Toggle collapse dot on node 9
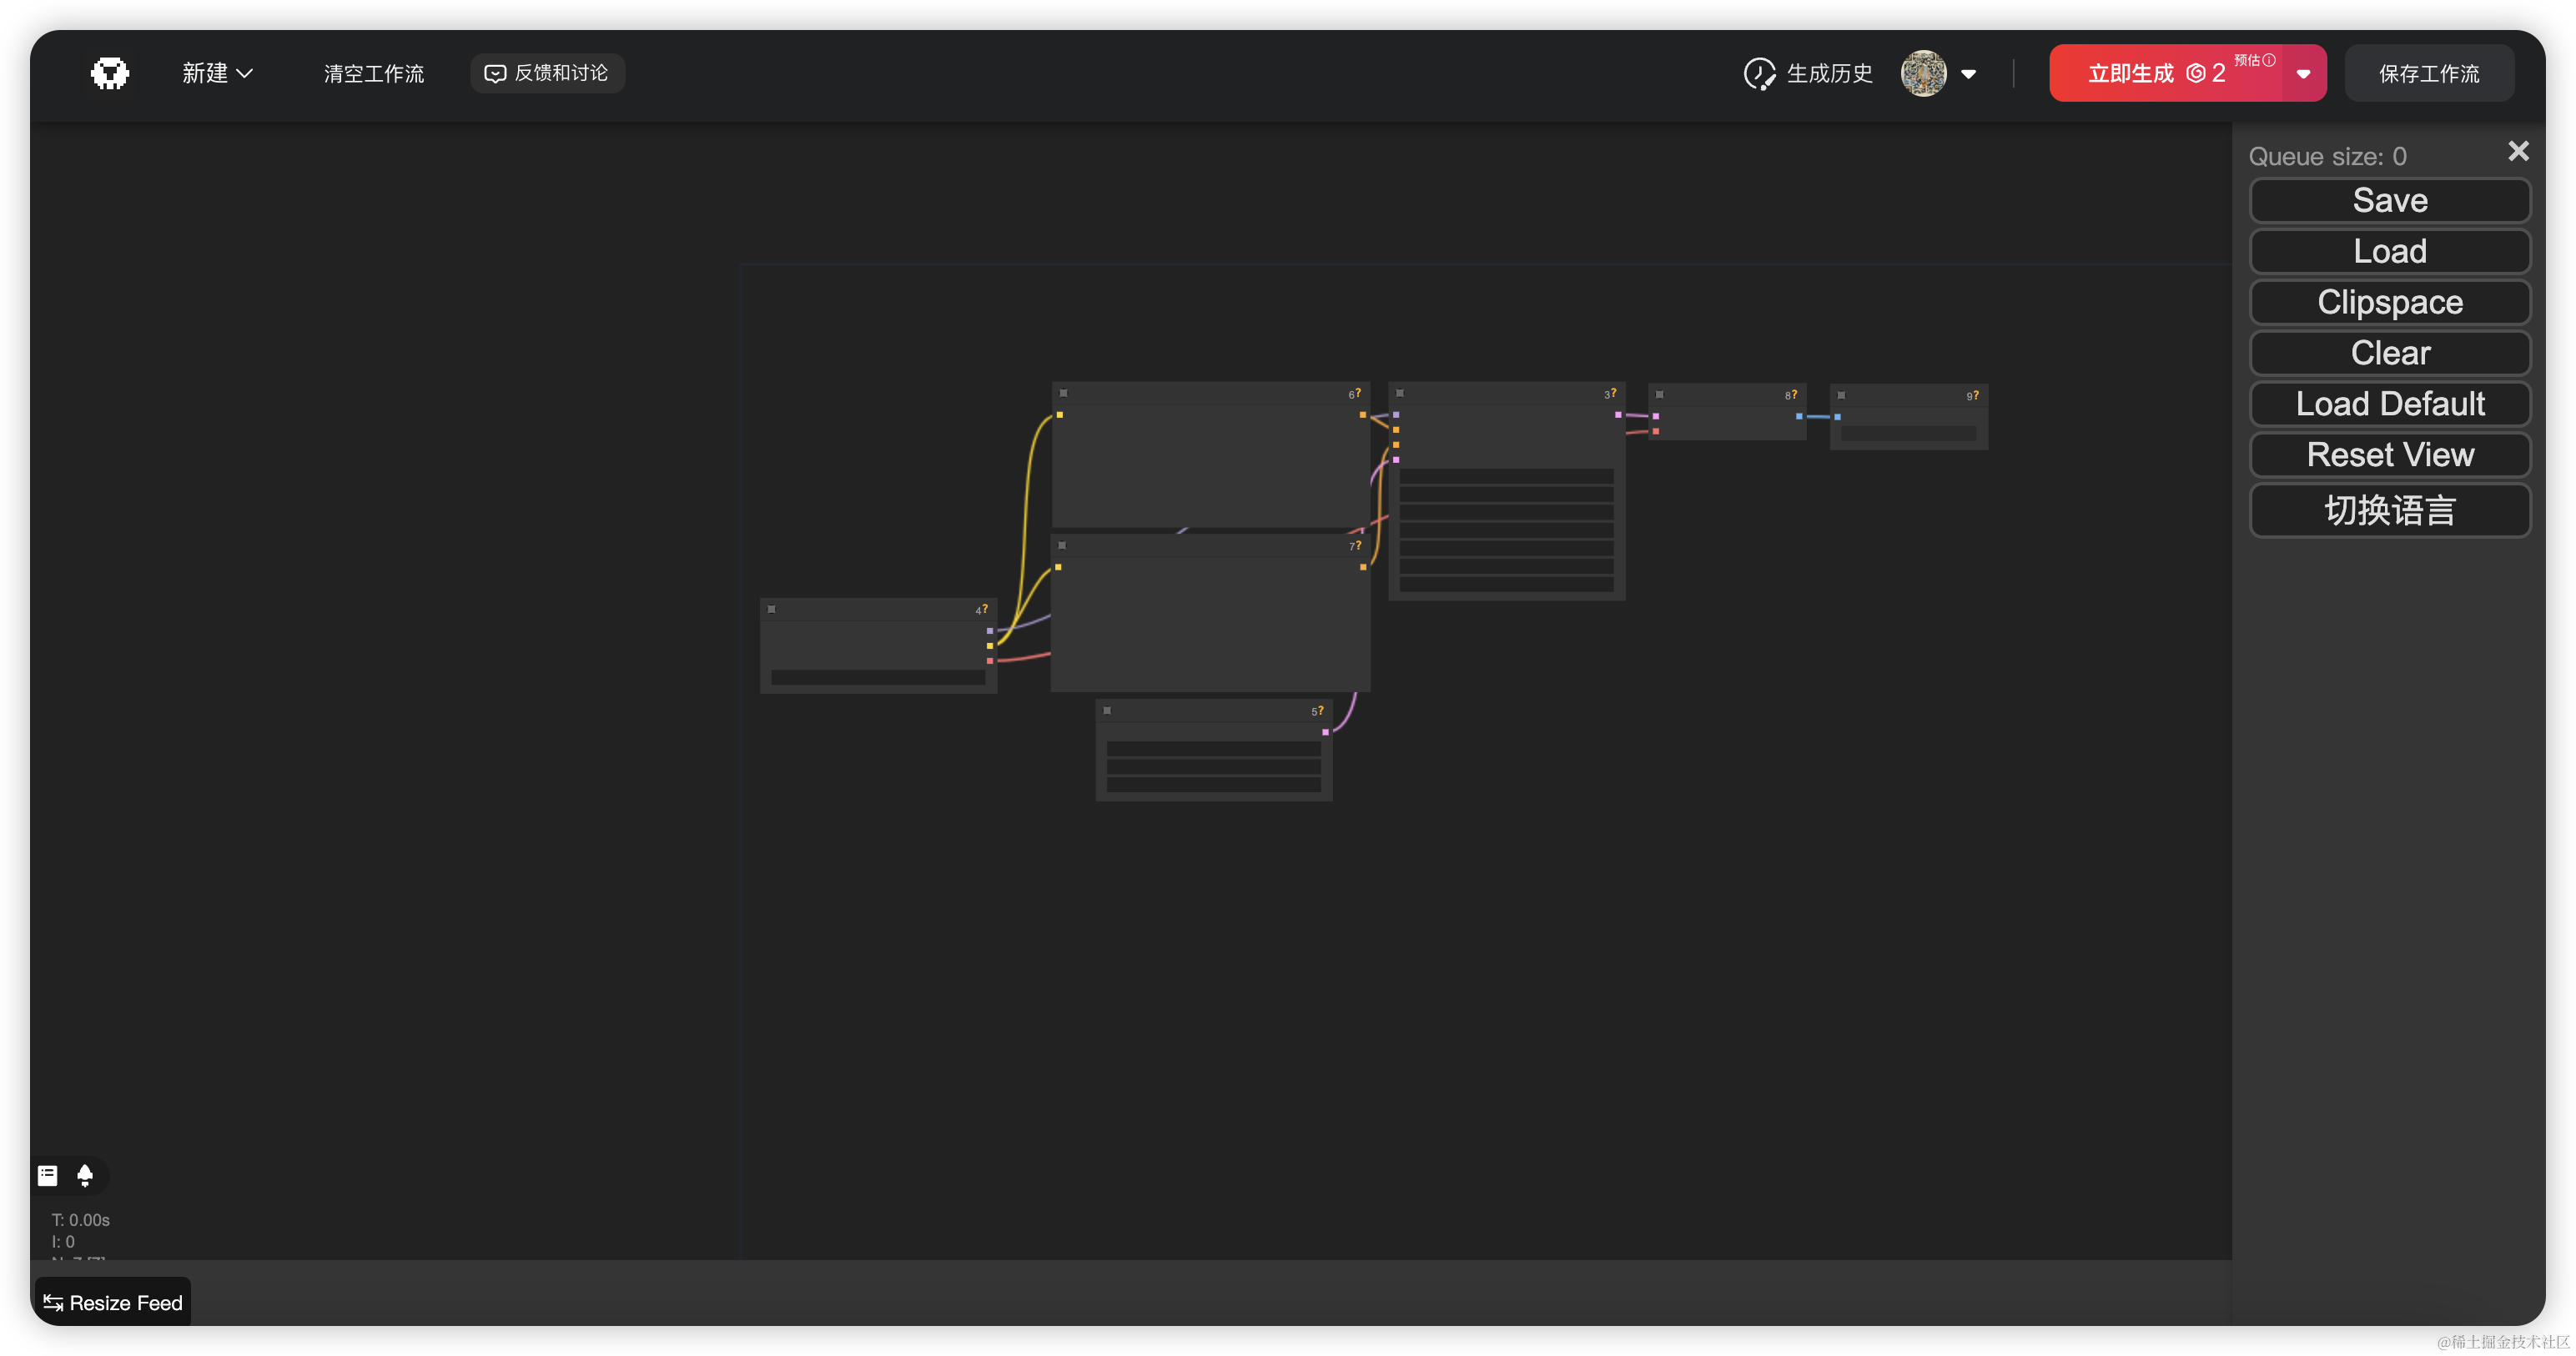Image resolution: width=2576 pixels, height=1356 pixels. [x=1841, y=395]
